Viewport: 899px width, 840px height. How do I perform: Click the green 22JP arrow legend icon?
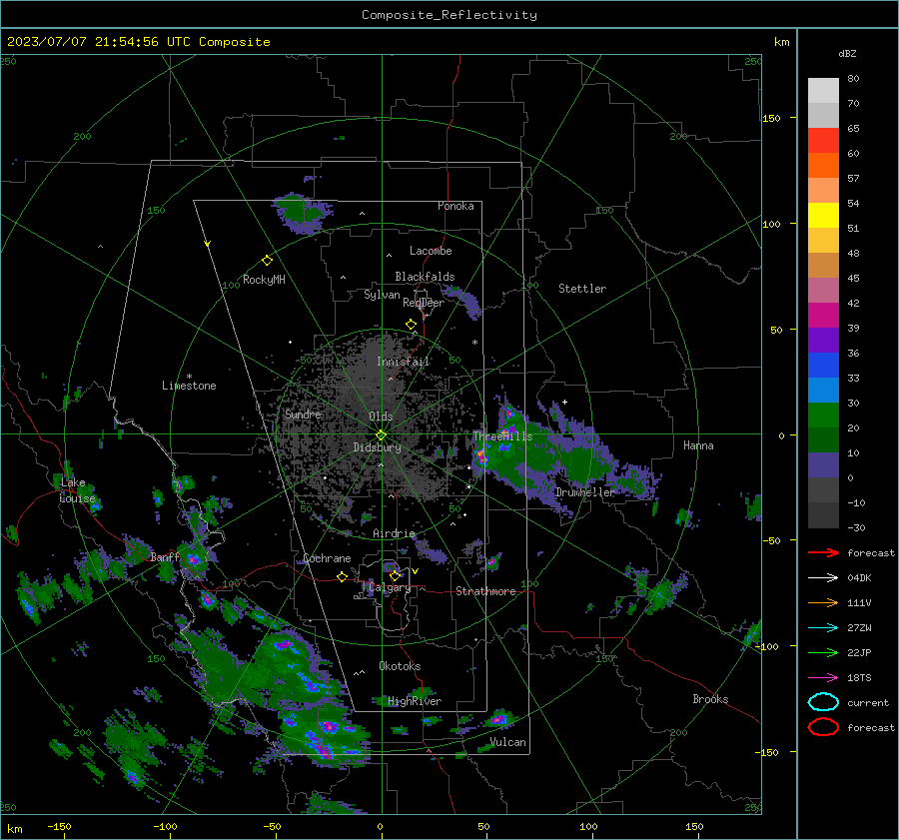point(823,652)
